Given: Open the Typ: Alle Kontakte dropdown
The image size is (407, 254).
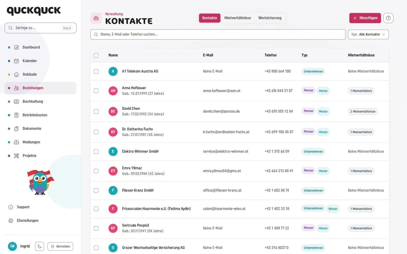Looking at the screenshot, I should [x=368, y=34].
